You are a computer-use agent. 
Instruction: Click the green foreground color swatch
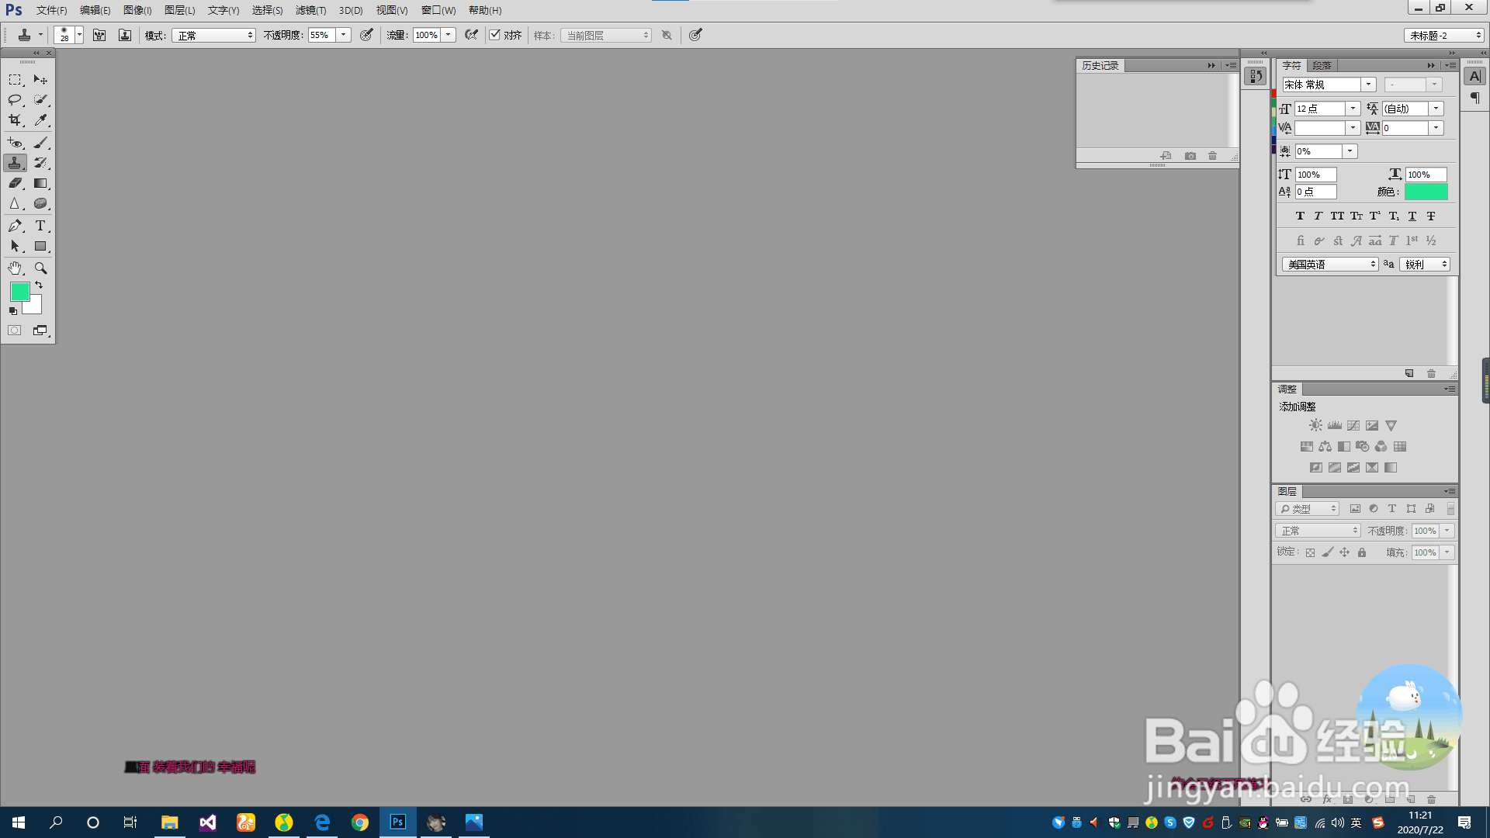coord(19,292)
